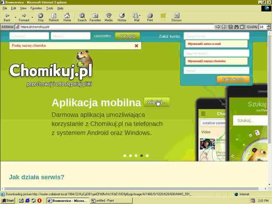Viewport: 272px width, 204px height.
Task: Click the Windows Start button
Action: tap(8, 201)
